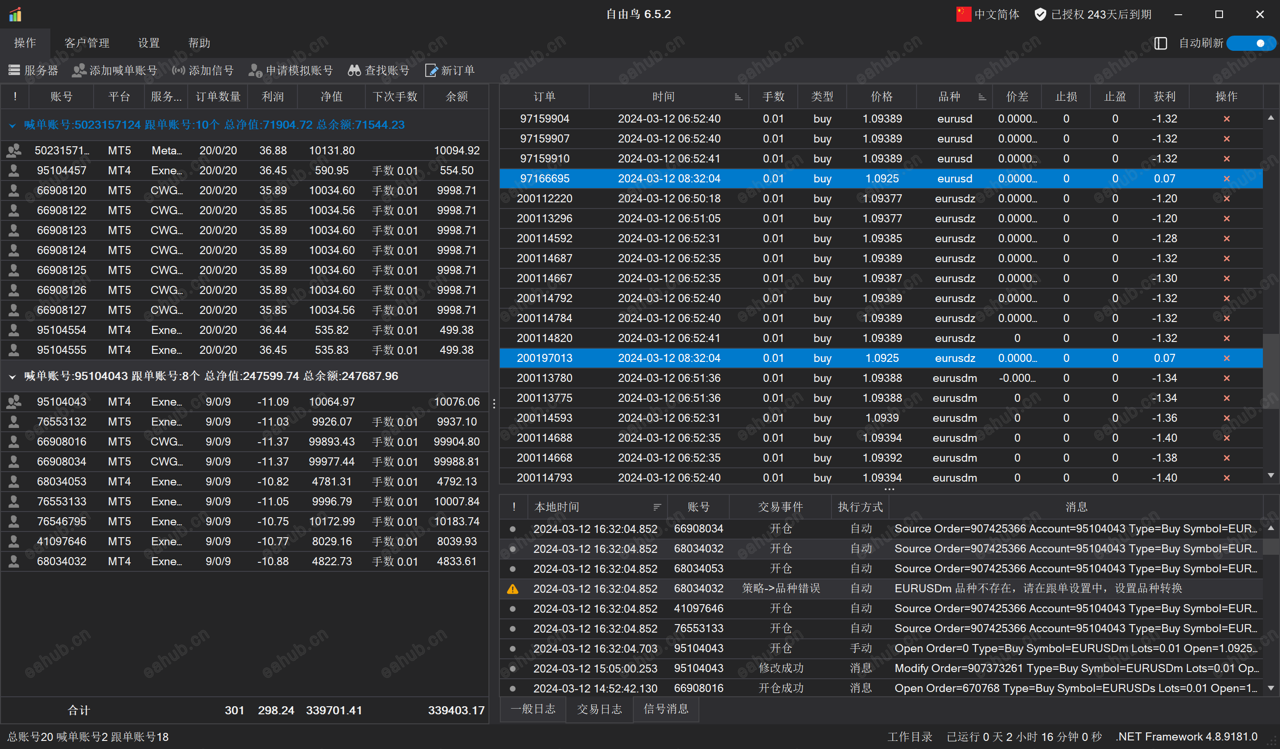
Task: Switch to the 信号消息 tab
Action: pyautogui.click(x=666, y=709)
